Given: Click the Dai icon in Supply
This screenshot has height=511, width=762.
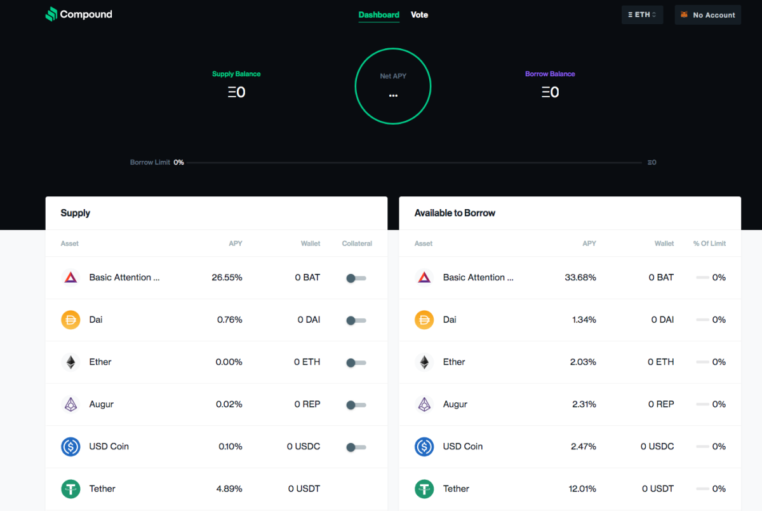Looking at the screenshot, I should click(70, 320).
